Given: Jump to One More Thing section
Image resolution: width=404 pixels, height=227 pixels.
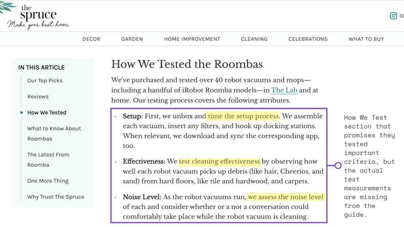Looking at the screenshot, I should (x=48, y=181).
